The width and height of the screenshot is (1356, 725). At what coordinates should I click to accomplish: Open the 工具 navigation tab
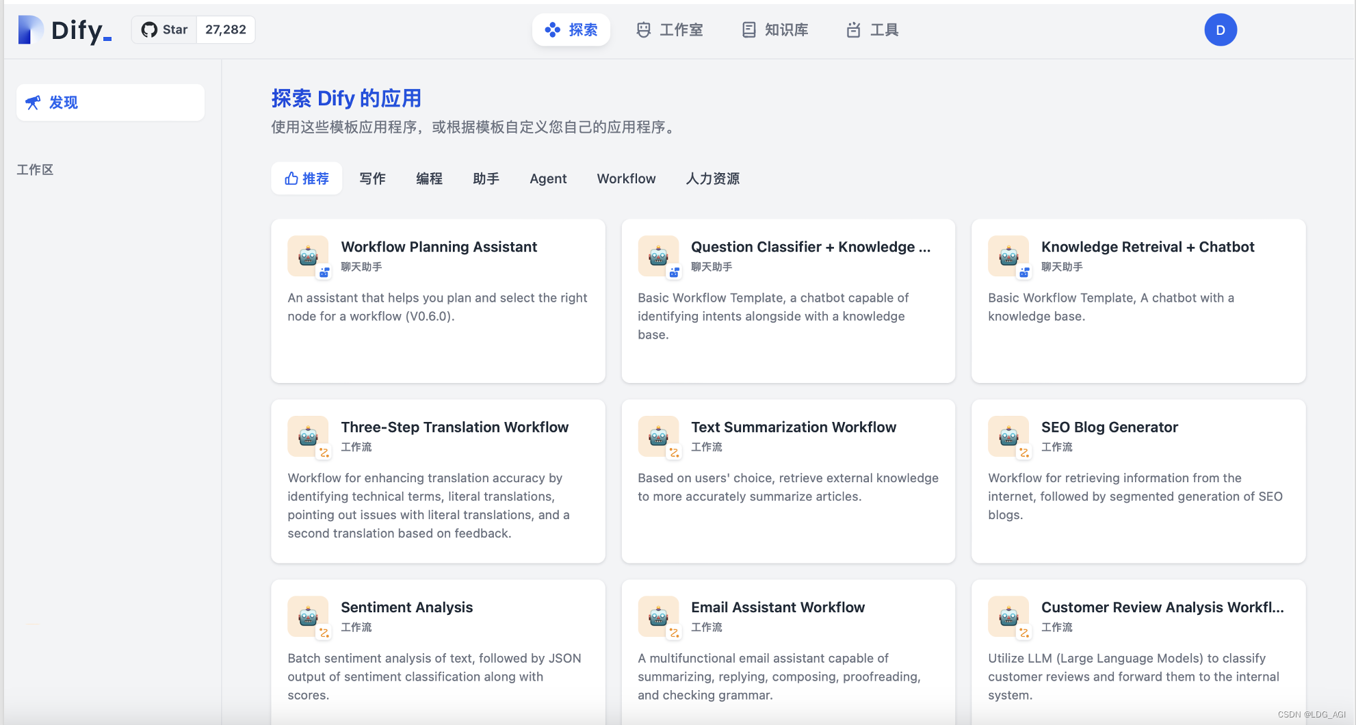pos(873,30)
